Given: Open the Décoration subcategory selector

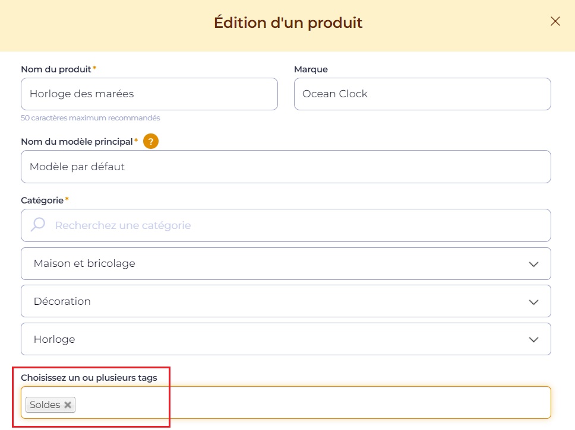Looking at the screenshot, I should tap(286, 301).
